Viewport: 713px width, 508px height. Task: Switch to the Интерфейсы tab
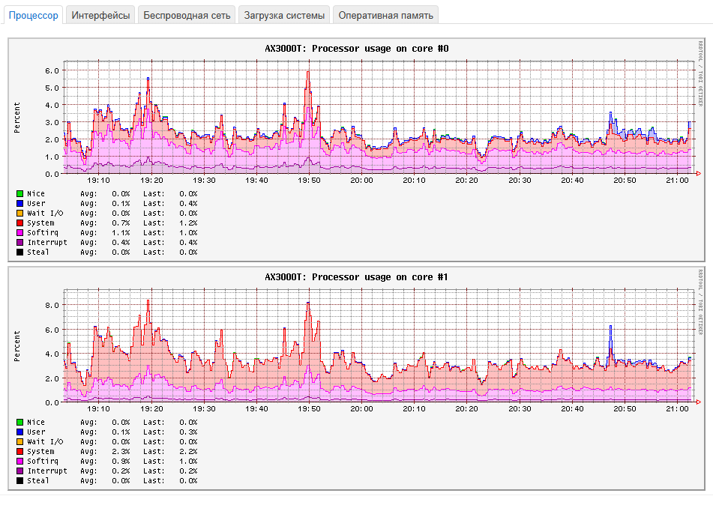(101, 15)
